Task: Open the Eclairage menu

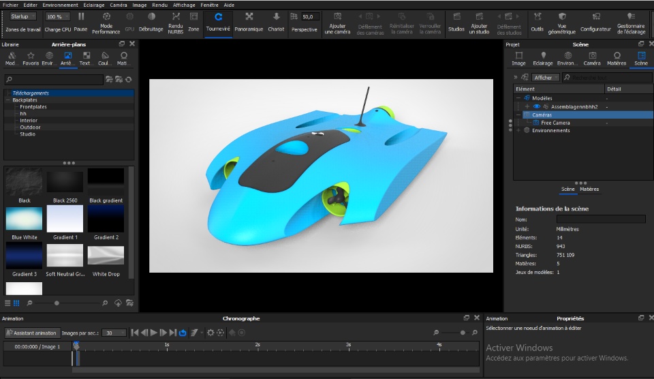Action: pos(94,5)
